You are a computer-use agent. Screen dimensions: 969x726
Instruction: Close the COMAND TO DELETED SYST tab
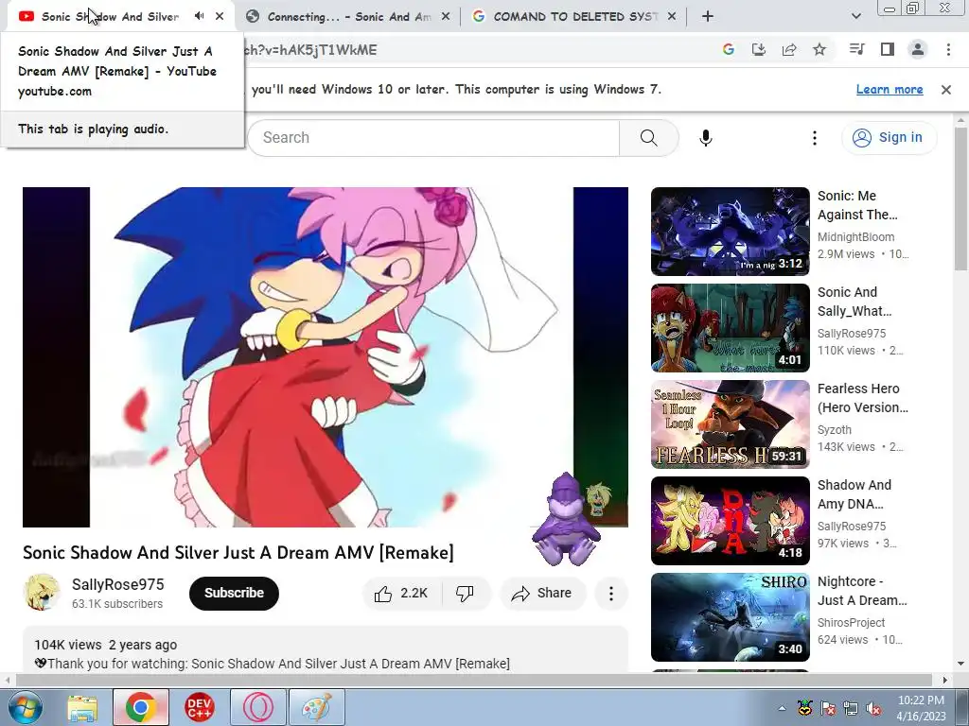pos(672,17)
